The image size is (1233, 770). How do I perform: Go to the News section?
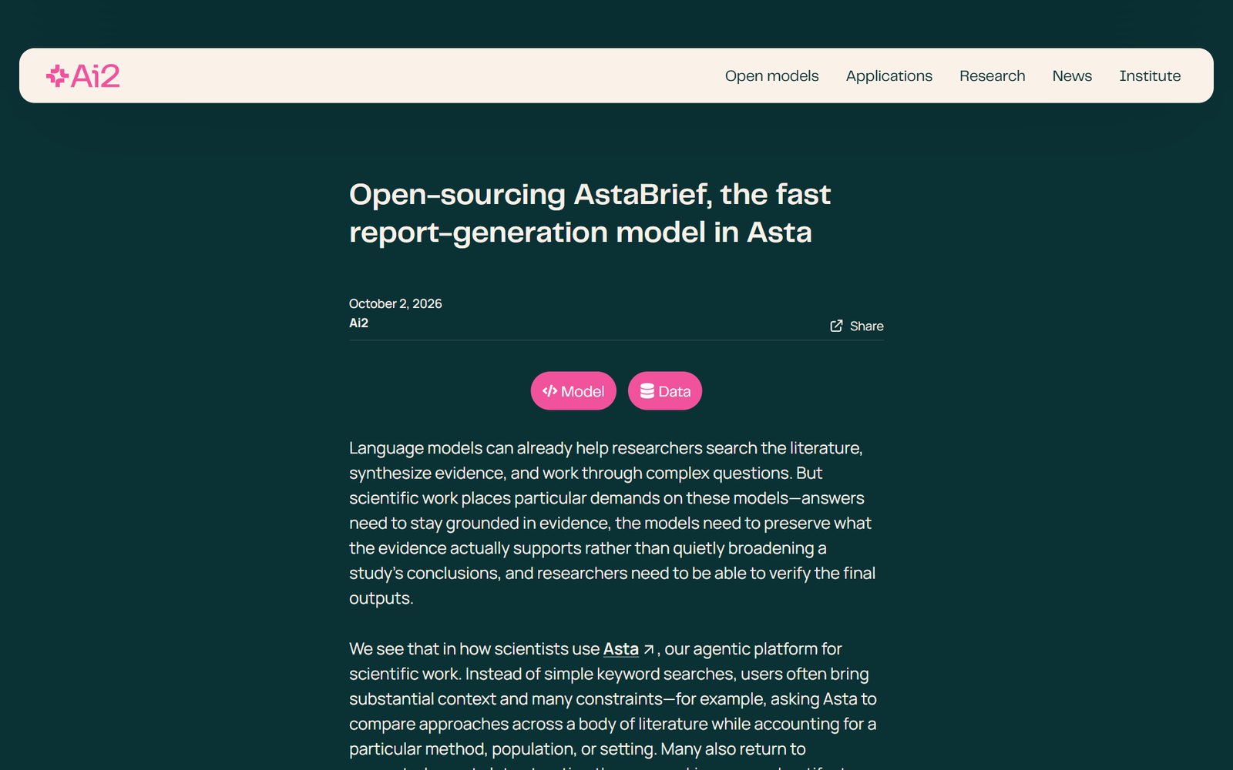1072,75
